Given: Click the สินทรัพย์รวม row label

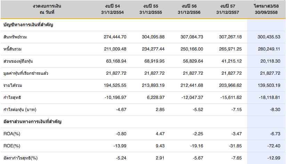Looking at the screenshot, I should [16, 37].
